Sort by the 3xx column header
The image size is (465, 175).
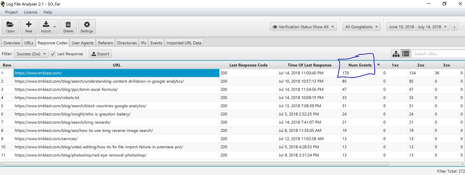[446, 65]
